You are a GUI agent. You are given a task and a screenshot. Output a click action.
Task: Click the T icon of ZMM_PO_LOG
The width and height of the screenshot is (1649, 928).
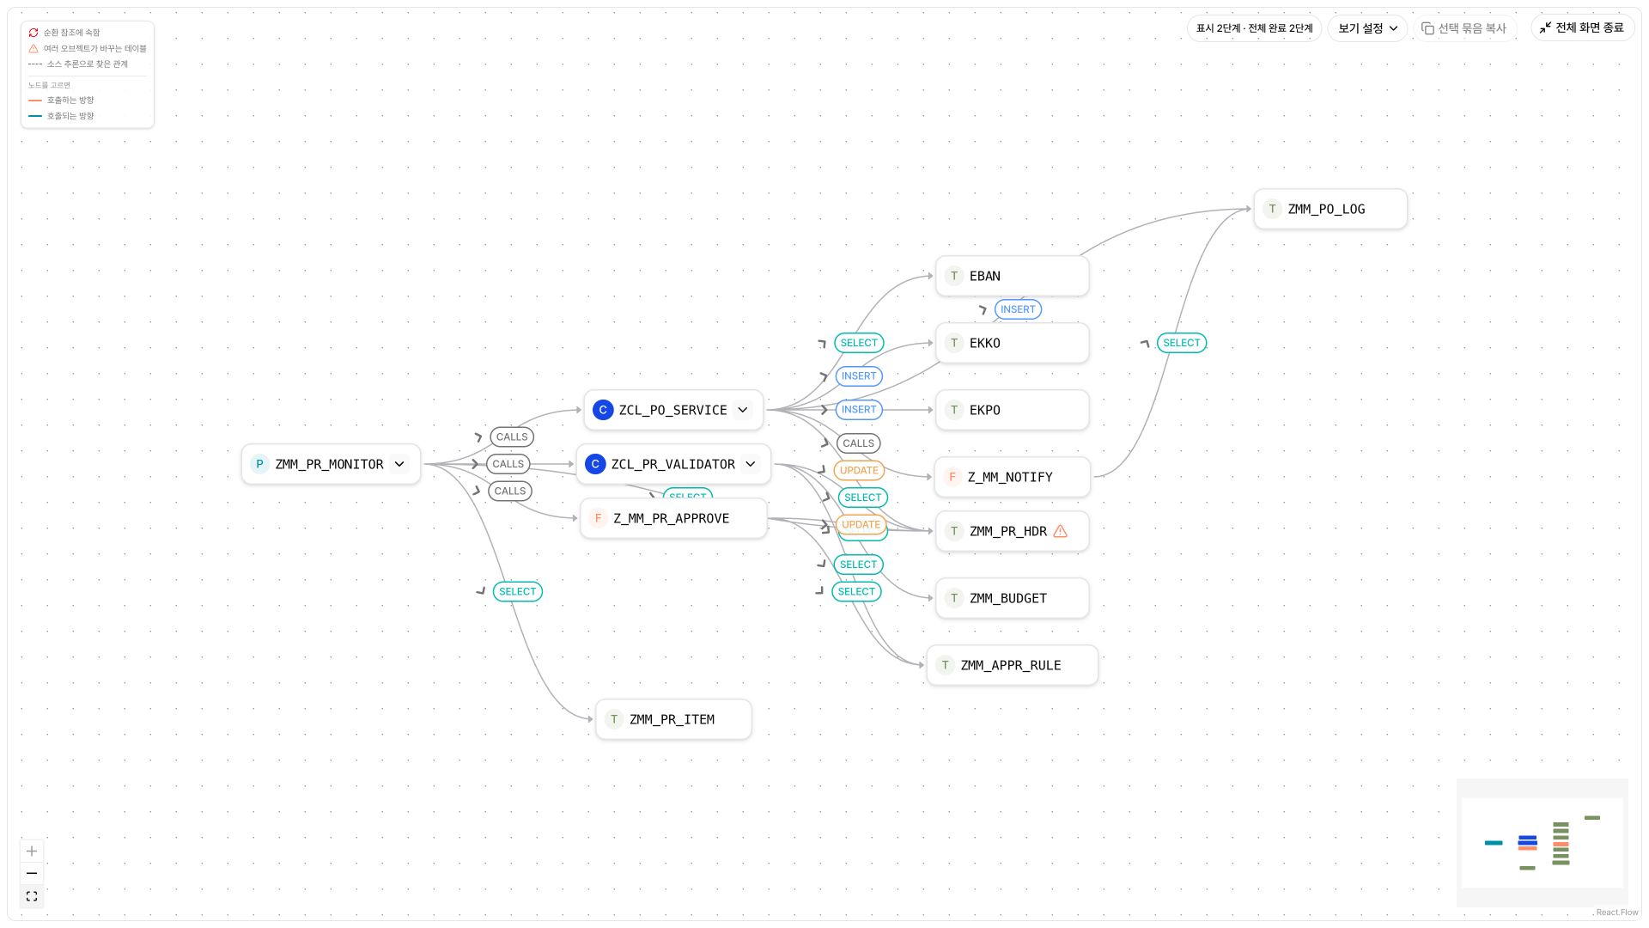coord(1272,209)
